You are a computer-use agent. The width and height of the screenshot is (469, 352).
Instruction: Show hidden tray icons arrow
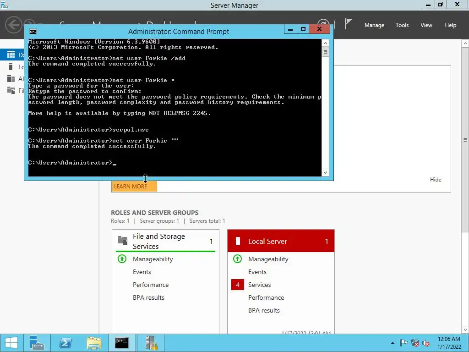[x=393, y=343]
